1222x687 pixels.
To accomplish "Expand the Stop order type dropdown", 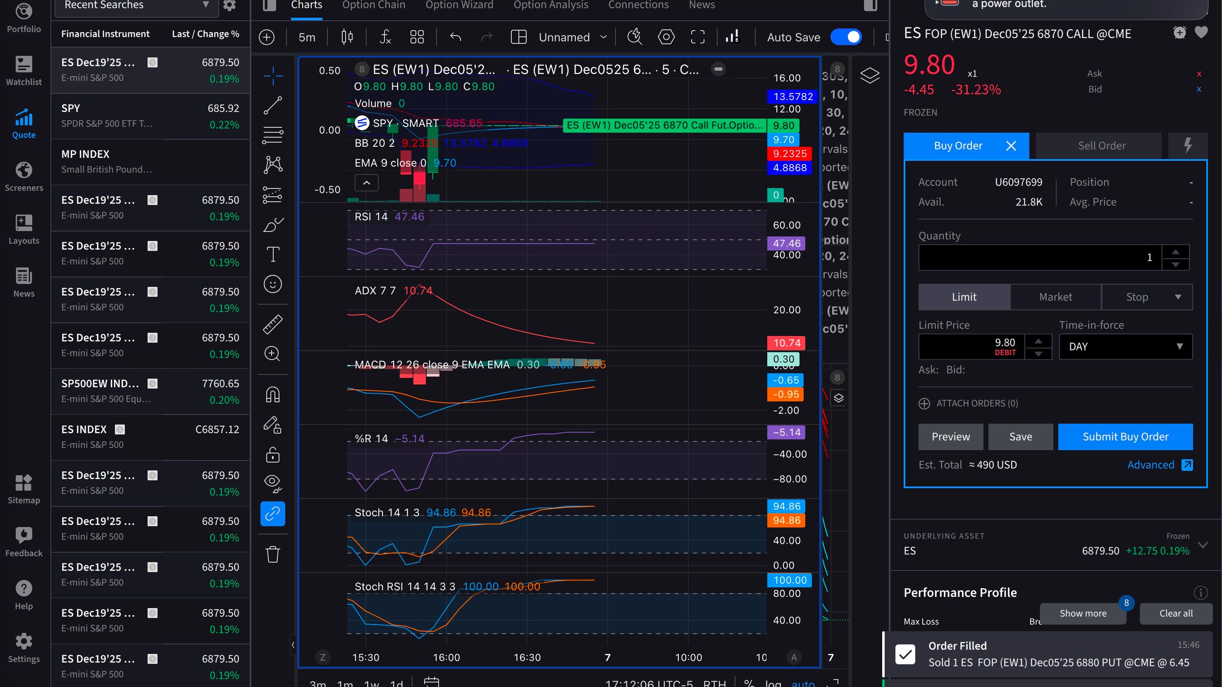I will point(1178,297).
